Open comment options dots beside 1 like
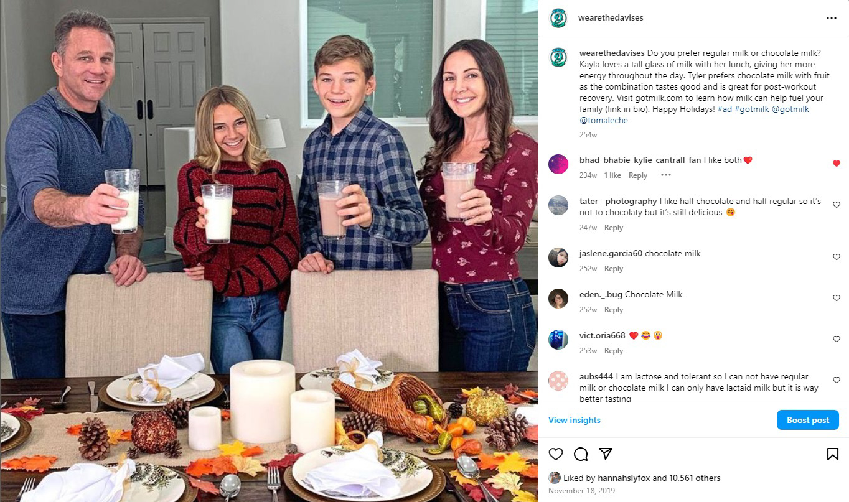This screenshot has width=849, height=502. click(666, 175)
